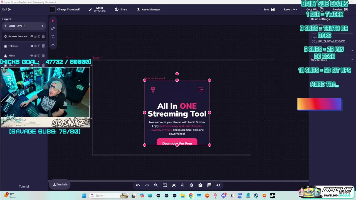Viewport: 356px width, 200px height.
Task: Zoom in on the canvas
Action: point(182,185)
